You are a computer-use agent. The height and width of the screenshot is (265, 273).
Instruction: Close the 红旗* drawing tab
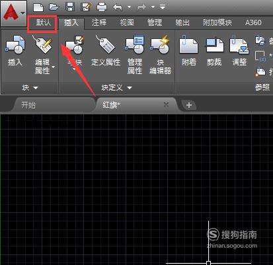[x=166, y=104]
